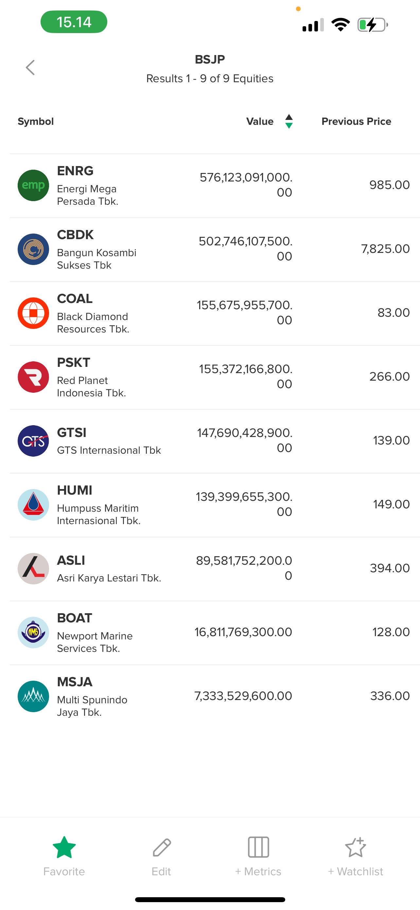This screenshot has width=420, height=910.
Task: Tap the battery charging status icon
Action: [372, 25]
